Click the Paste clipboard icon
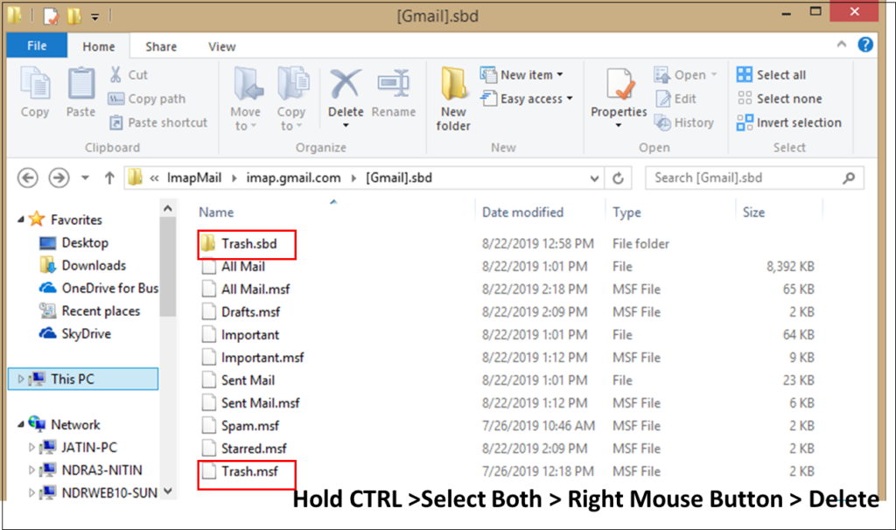 pyautogui.click(x=80, y=87)
